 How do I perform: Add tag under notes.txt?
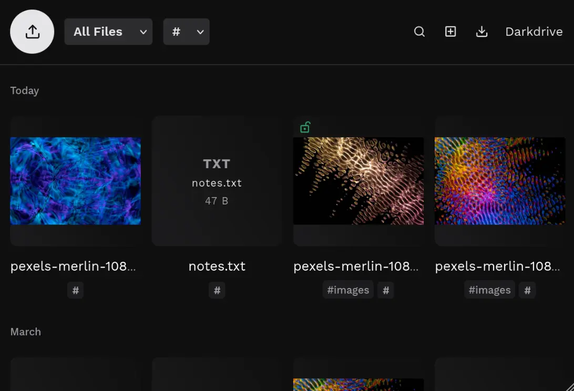click(217, 290)
